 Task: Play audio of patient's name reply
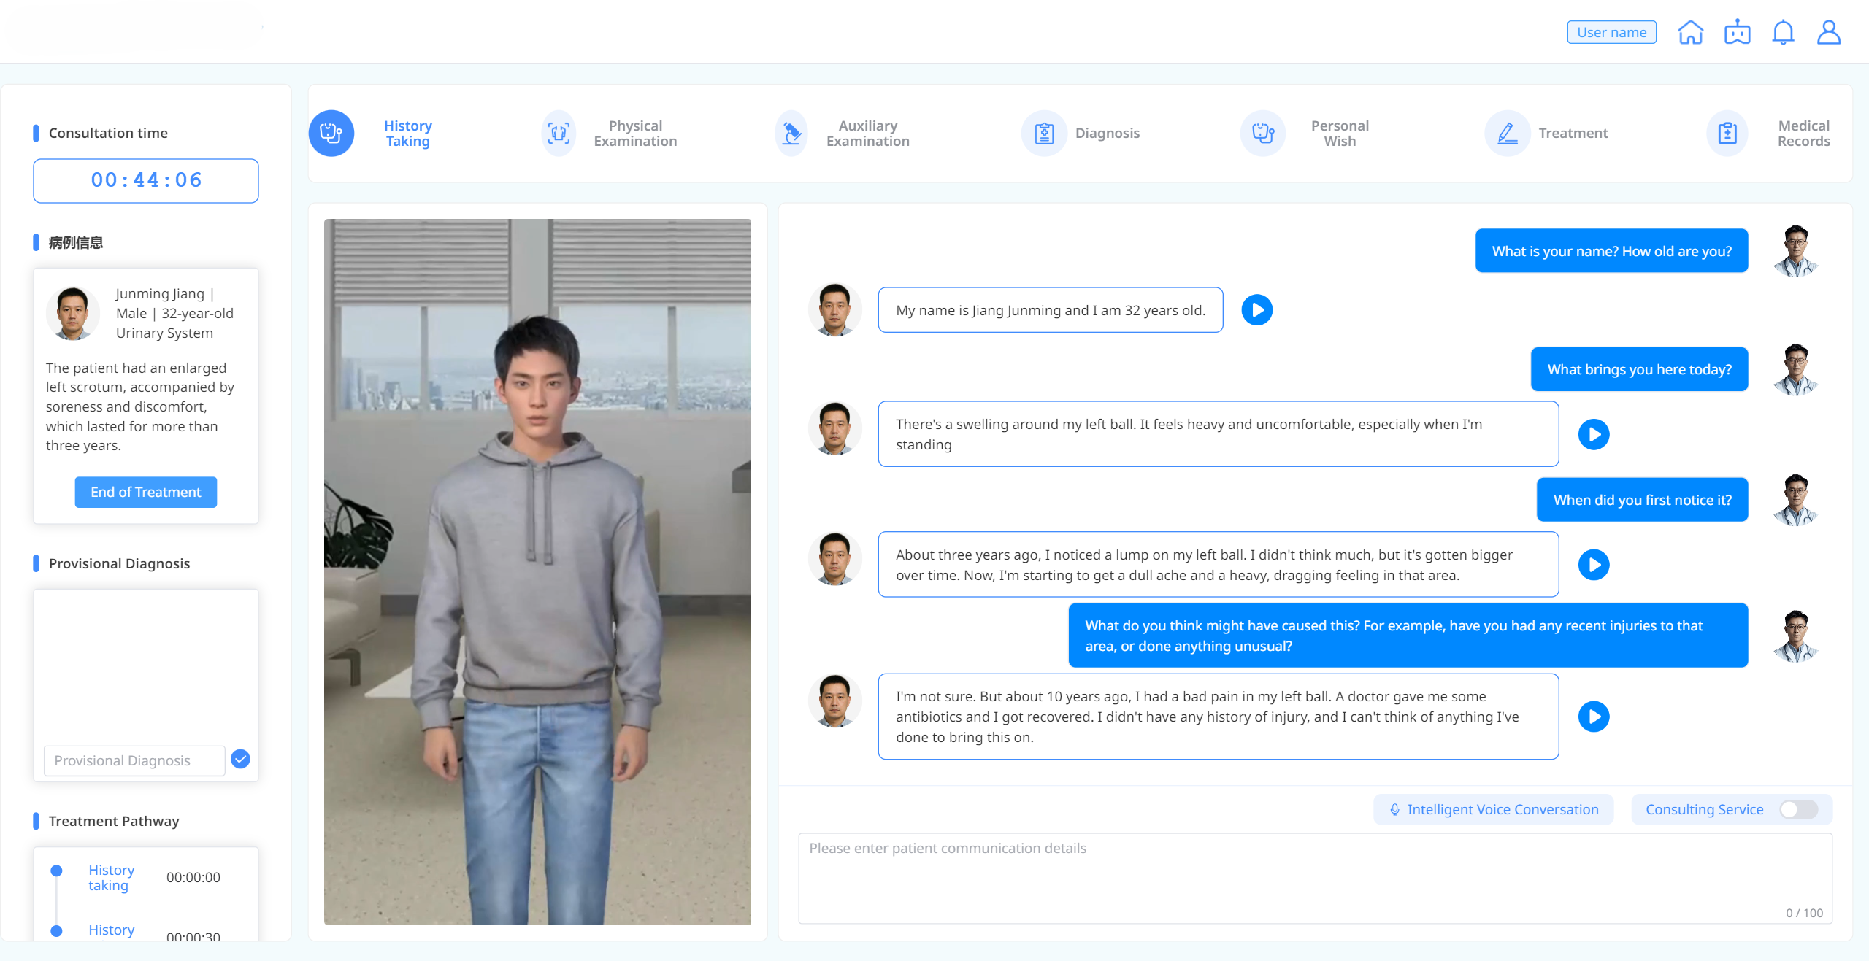tap(1256, 310)
